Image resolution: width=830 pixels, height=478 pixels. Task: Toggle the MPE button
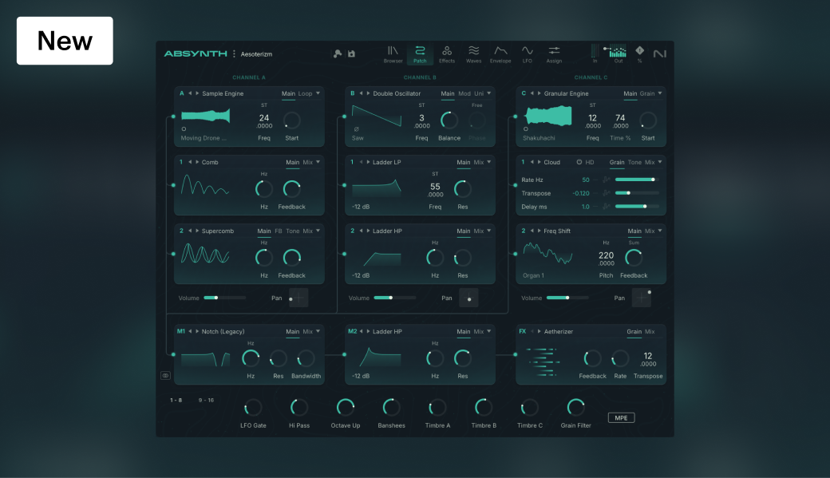[x=621, y=417]
